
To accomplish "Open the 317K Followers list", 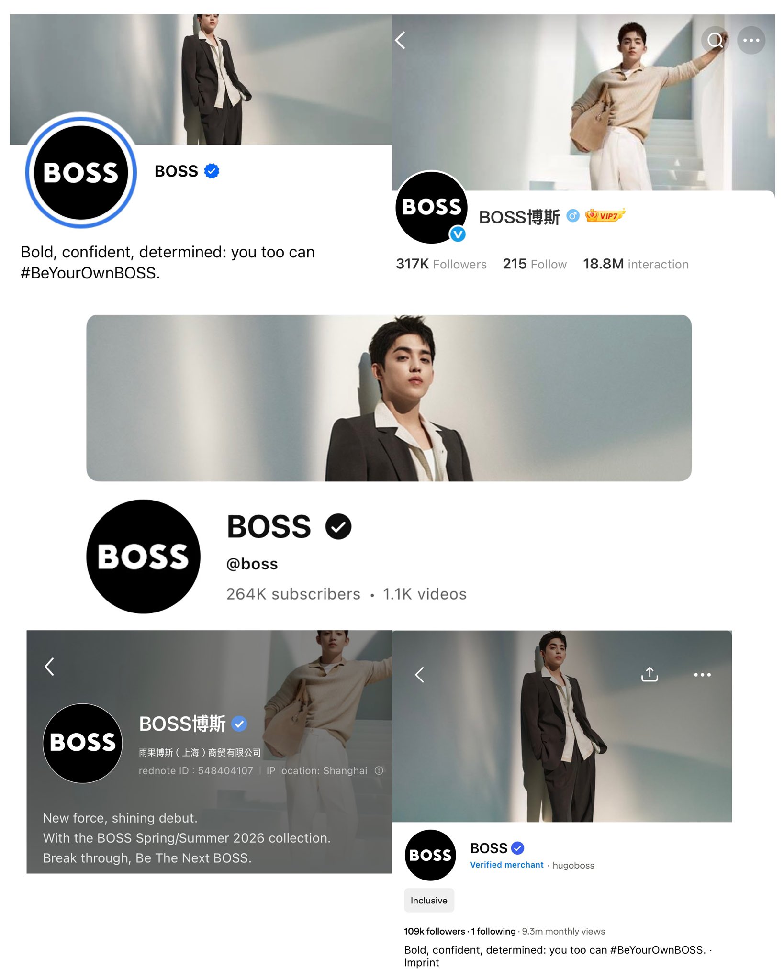I will pos(441,264).
